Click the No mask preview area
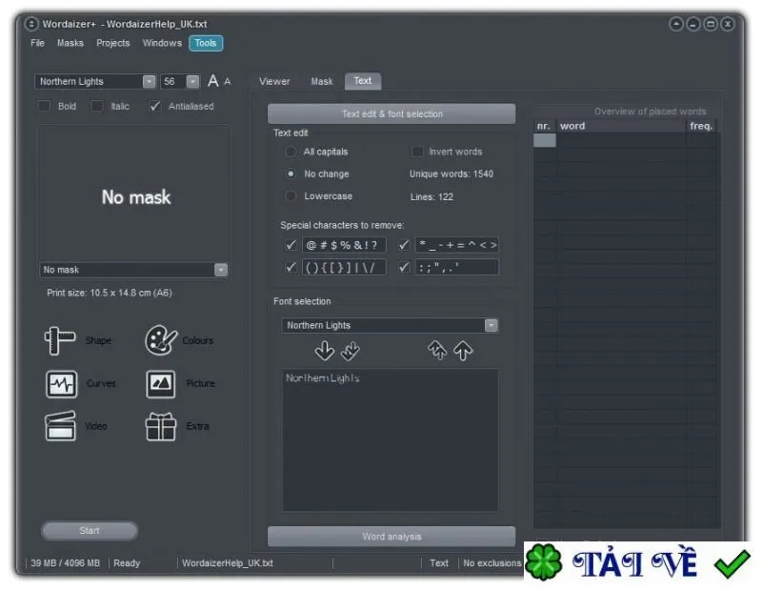Image resolution: width=762 pixels, height=592 pixels. tap(134, 194)
